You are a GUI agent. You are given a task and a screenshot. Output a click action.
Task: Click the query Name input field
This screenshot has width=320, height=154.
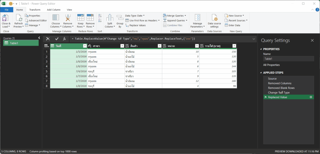pos(288,59)
